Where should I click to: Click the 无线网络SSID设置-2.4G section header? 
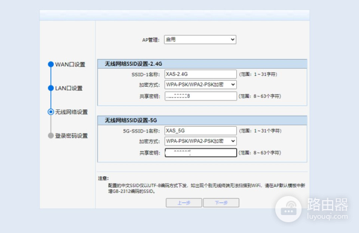coord(202,64)
